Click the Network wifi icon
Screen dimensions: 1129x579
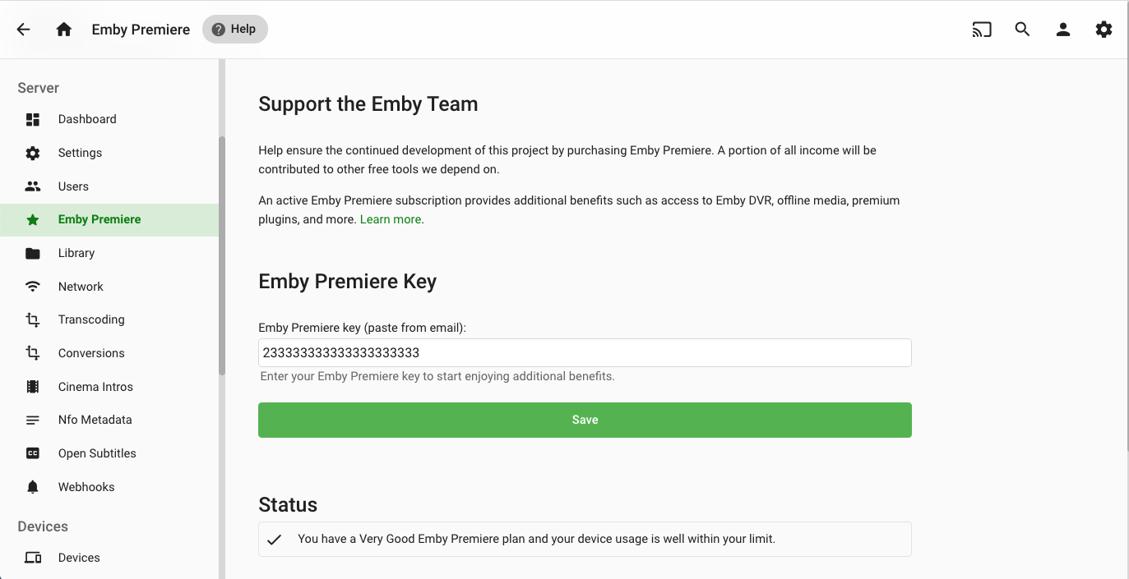[x=33, y=287]
